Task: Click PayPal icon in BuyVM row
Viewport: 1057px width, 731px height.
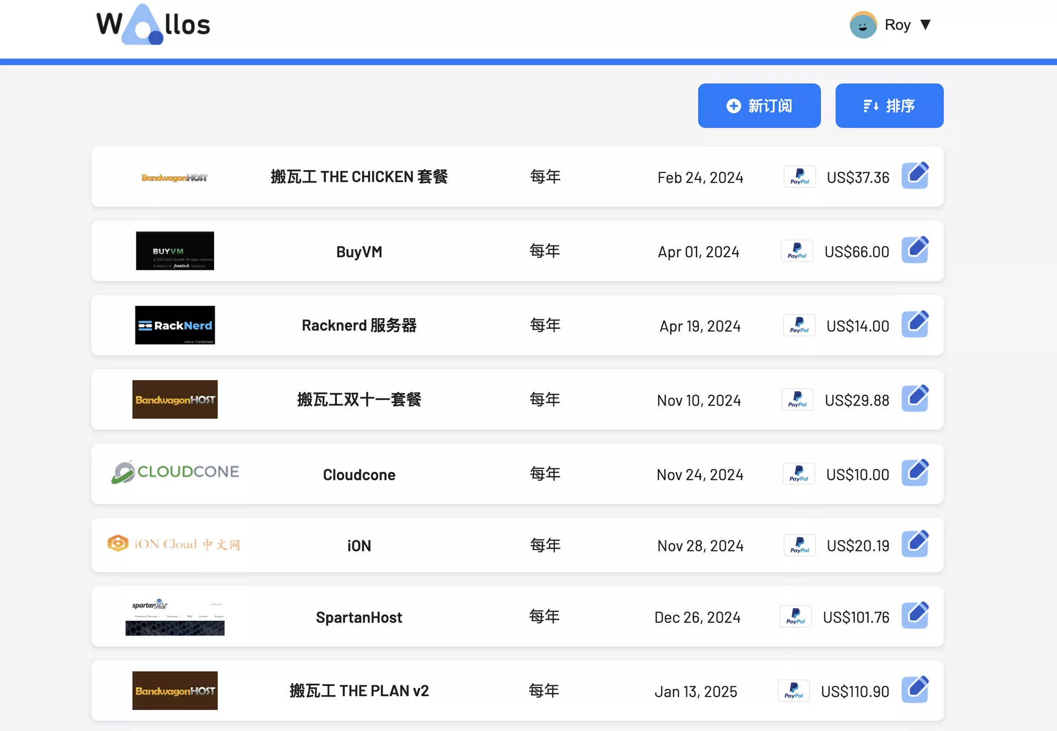Action: 797,251
